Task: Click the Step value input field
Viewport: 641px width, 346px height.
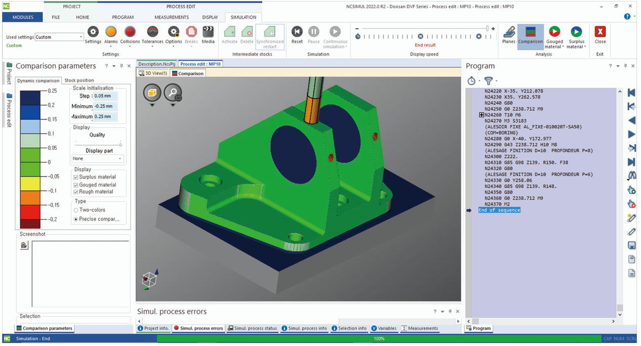Action: point(105,96)
